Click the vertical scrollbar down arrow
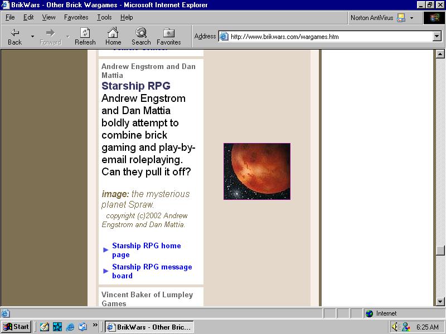 coord(440,301)
